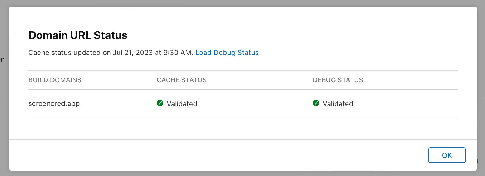Click the Debug Status column header
The height and width of the screenshot is (176, 485).
click(x=338, y=80)
